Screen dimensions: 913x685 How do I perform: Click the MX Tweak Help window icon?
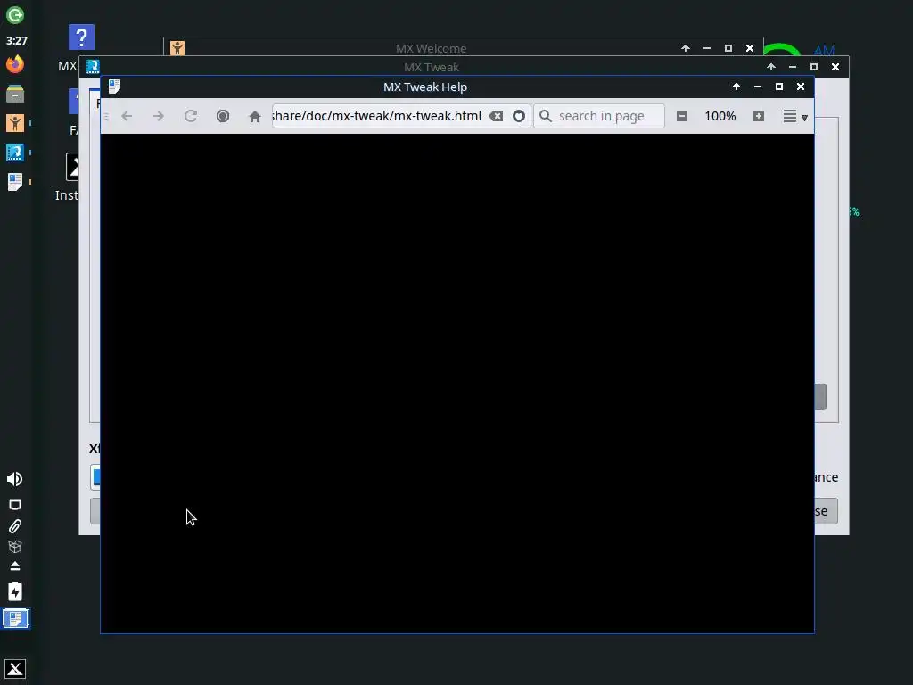pos(114,87)
